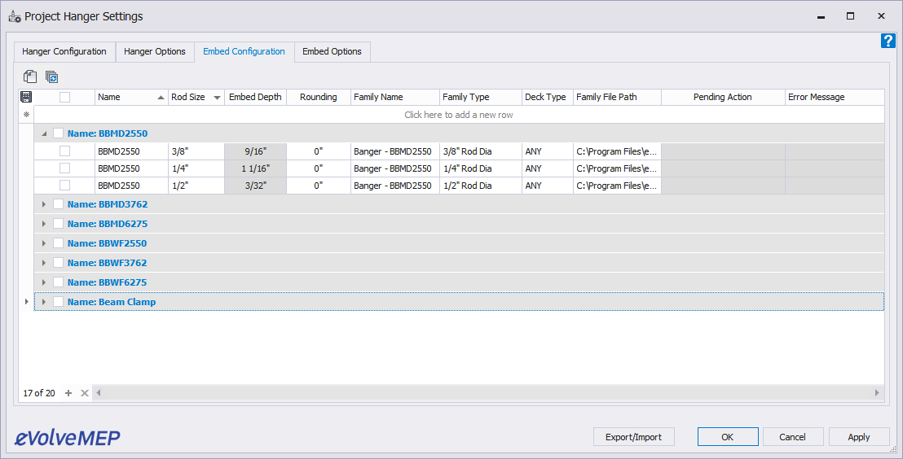903x459 pixels.
Task: Click the Apply button
Action: [x=859, y=437]
